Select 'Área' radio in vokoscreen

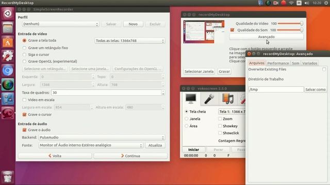187,126
